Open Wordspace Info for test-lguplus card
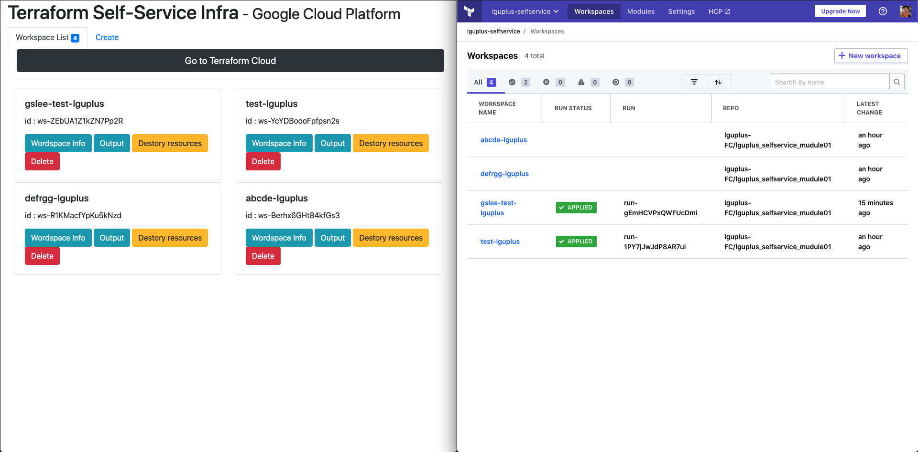Viewport: 918px width, 452px height. tap(279, 143)
